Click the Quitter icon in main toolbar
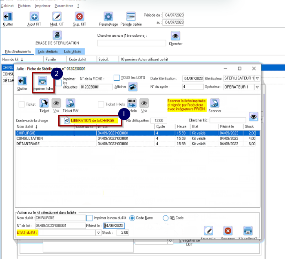The image size is (285, 259). coord(8,17)
